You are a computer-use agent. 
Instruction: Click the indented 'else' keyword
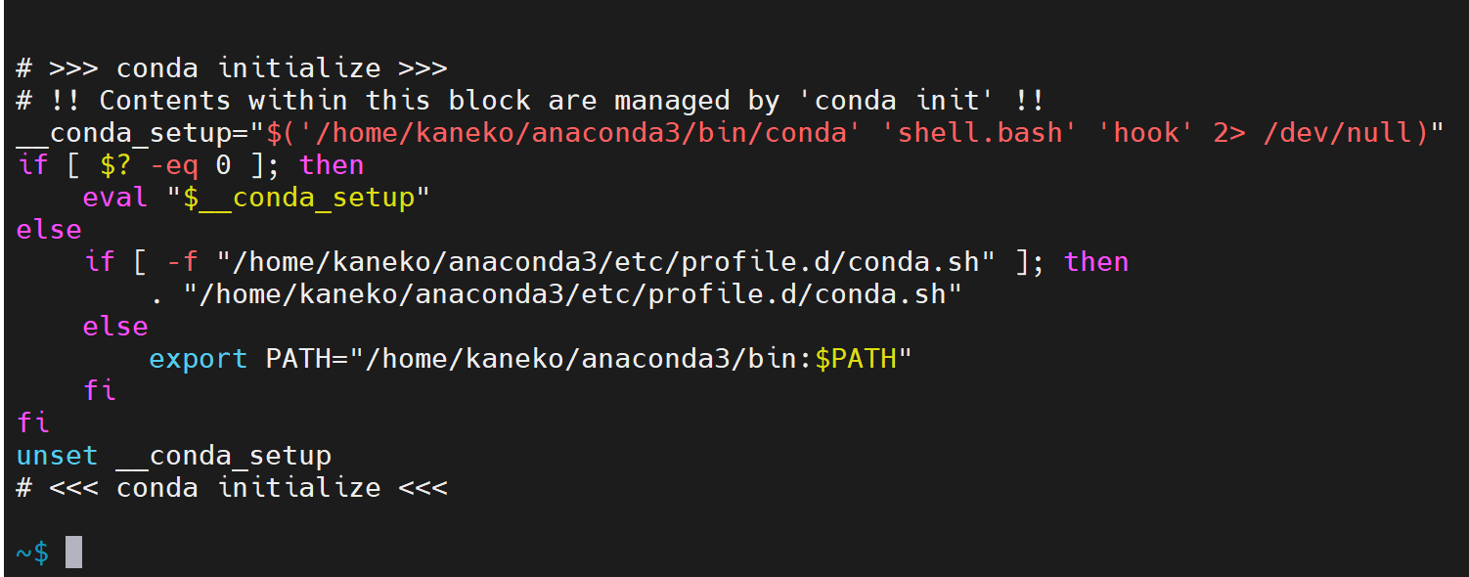coord(115,327)
